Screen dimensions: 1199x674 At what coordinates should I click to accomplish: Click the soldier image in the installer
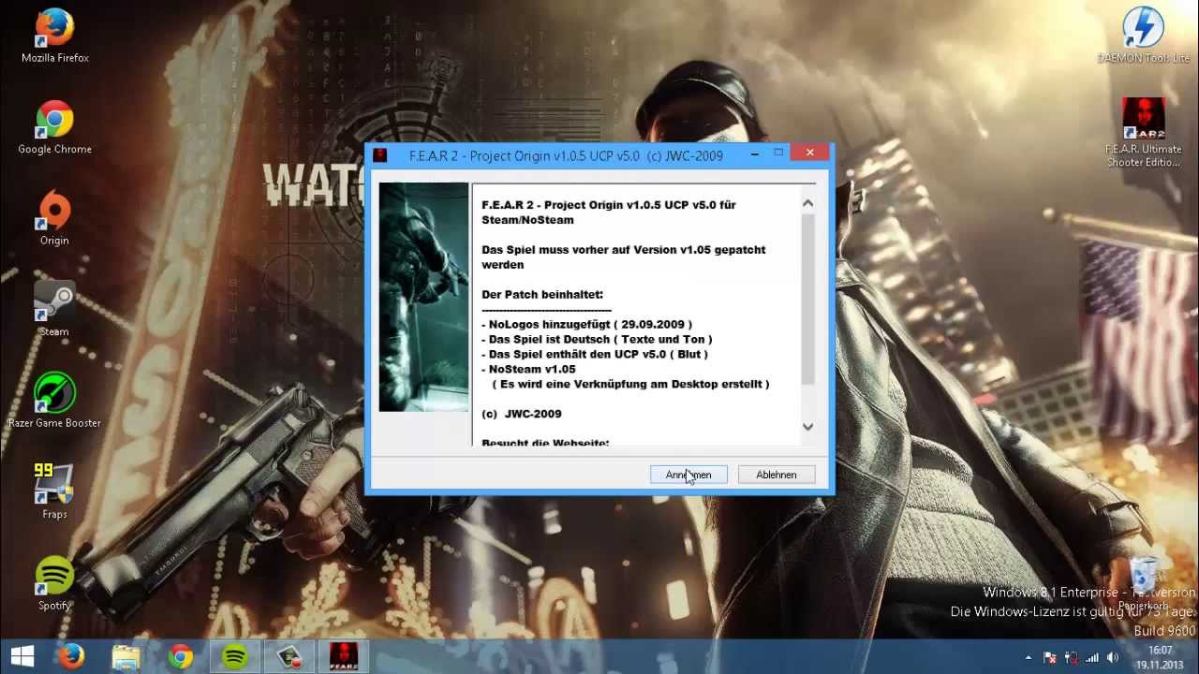[423, 297]
